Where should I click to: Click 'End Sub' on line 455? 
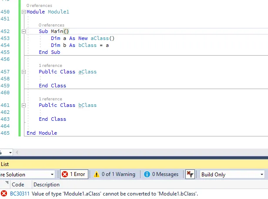click(x=50, y=52)
